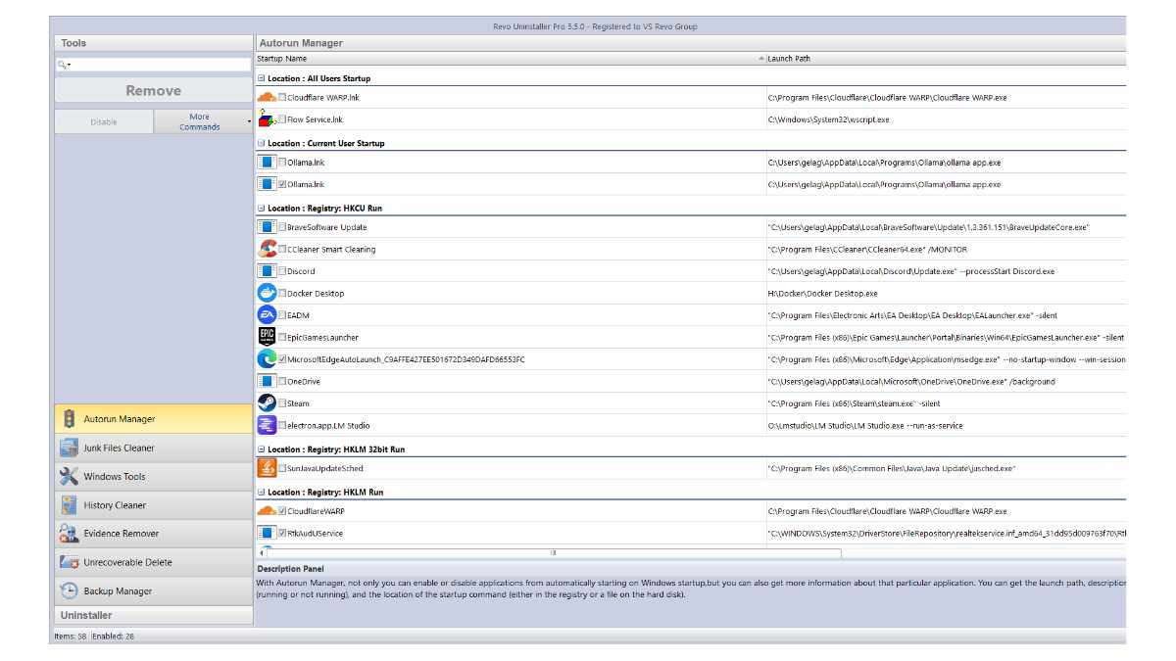The image size is (1176, 661).
Task: Click the SunJavaUpdateSched Java icon
Action: (x=267, y=468)
